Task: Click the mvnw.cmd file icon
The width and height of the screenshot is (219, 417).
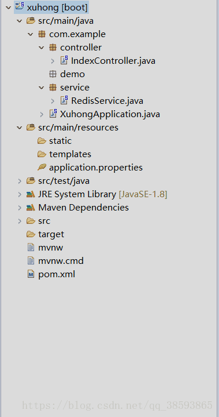Action: [31, 261]
